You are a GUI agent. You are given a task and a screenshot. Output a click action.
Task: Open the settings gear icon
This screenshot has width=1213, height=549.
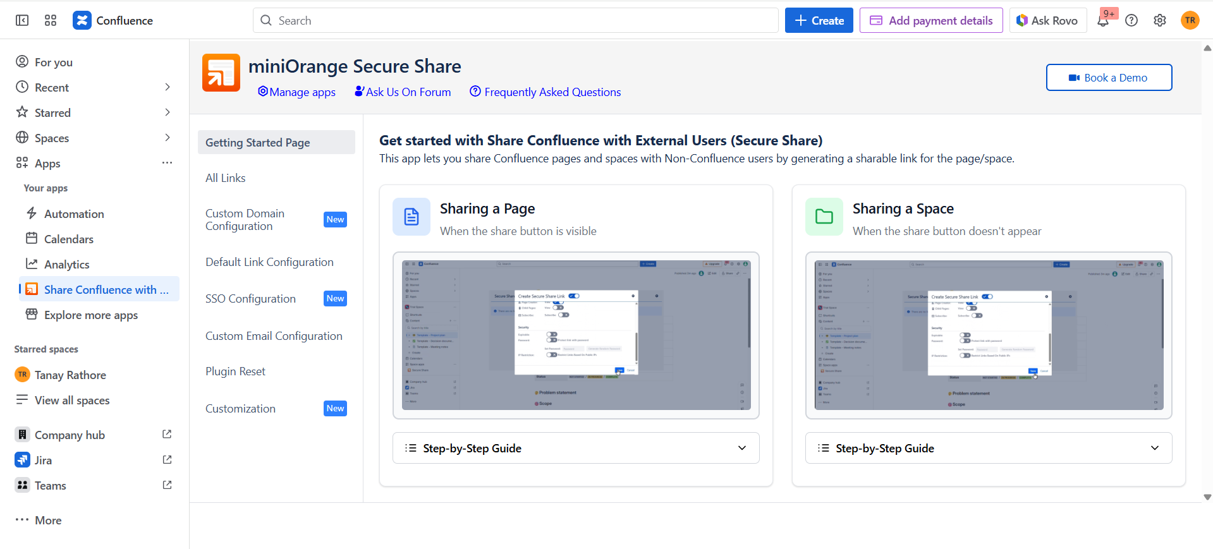(1160, 20)
